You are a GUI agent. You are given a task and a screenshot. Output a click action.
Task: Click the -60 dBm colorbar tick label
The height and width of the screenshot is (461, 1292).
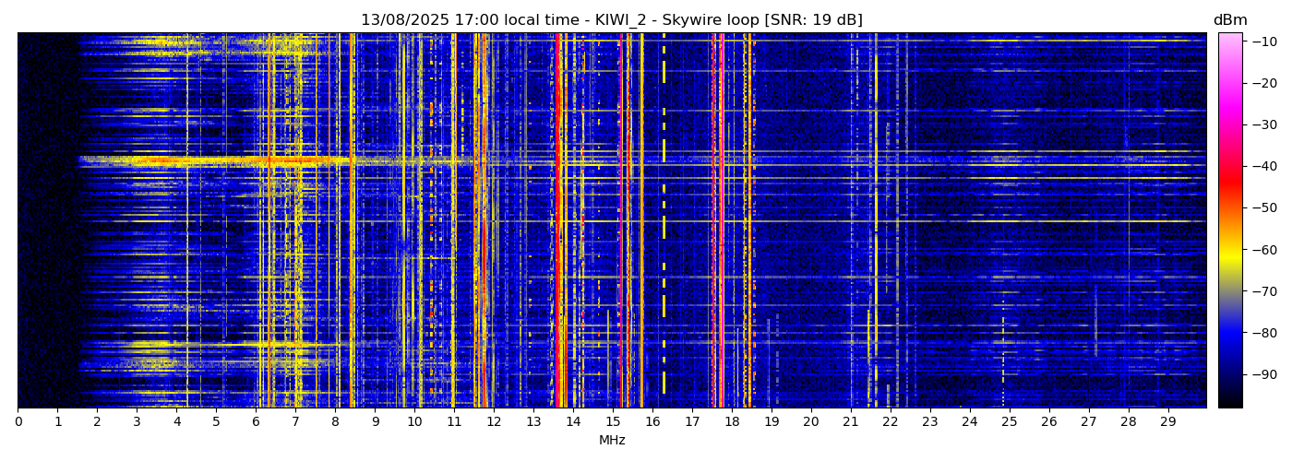(x=1262, y=250)
